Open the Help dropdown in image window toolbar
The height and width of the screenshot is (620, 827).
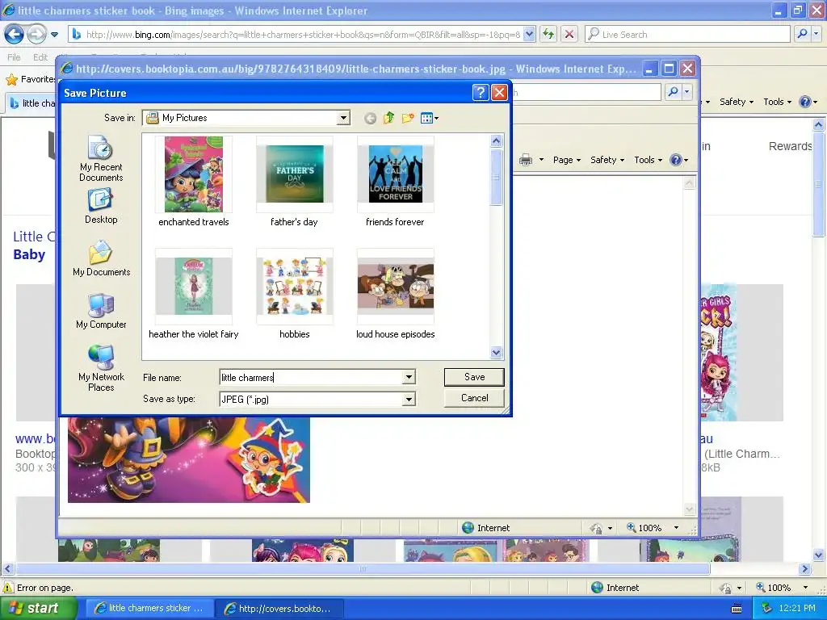(686, 161)
